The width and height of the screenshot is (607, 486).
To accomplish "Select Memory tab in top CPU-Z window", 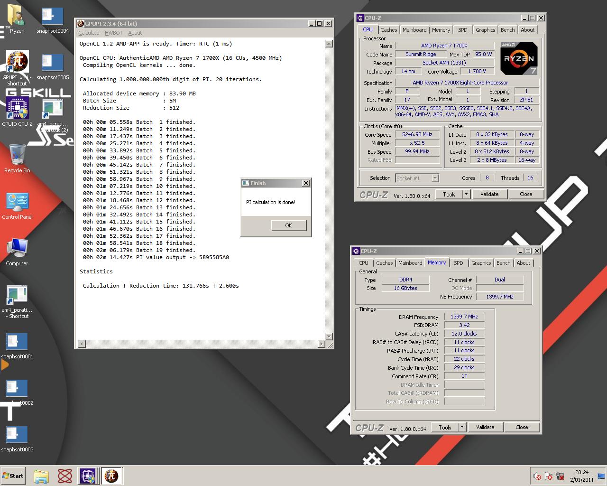I will pyautogui.click(x=441, y=30).
